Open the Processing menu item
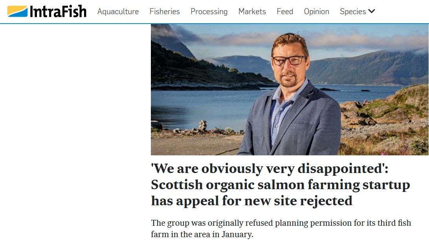429x245 pixels. (209, 11)
